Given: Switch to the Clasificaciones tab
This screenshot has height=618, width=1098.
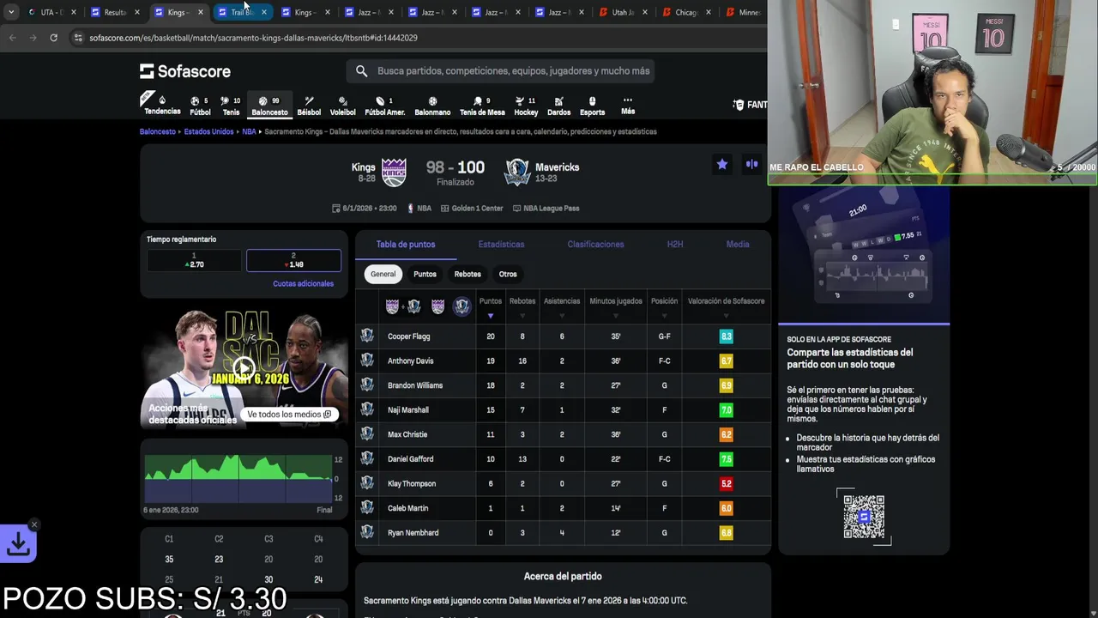Looking at the screenshot, I should point(595,245).
